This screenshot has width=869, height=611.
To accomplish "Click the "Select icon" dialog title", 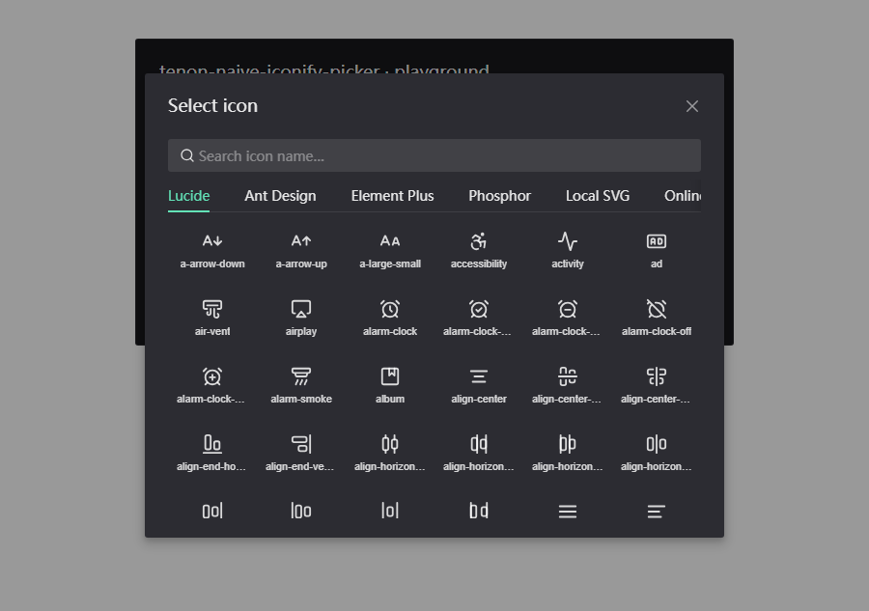I will pos(212,105).
